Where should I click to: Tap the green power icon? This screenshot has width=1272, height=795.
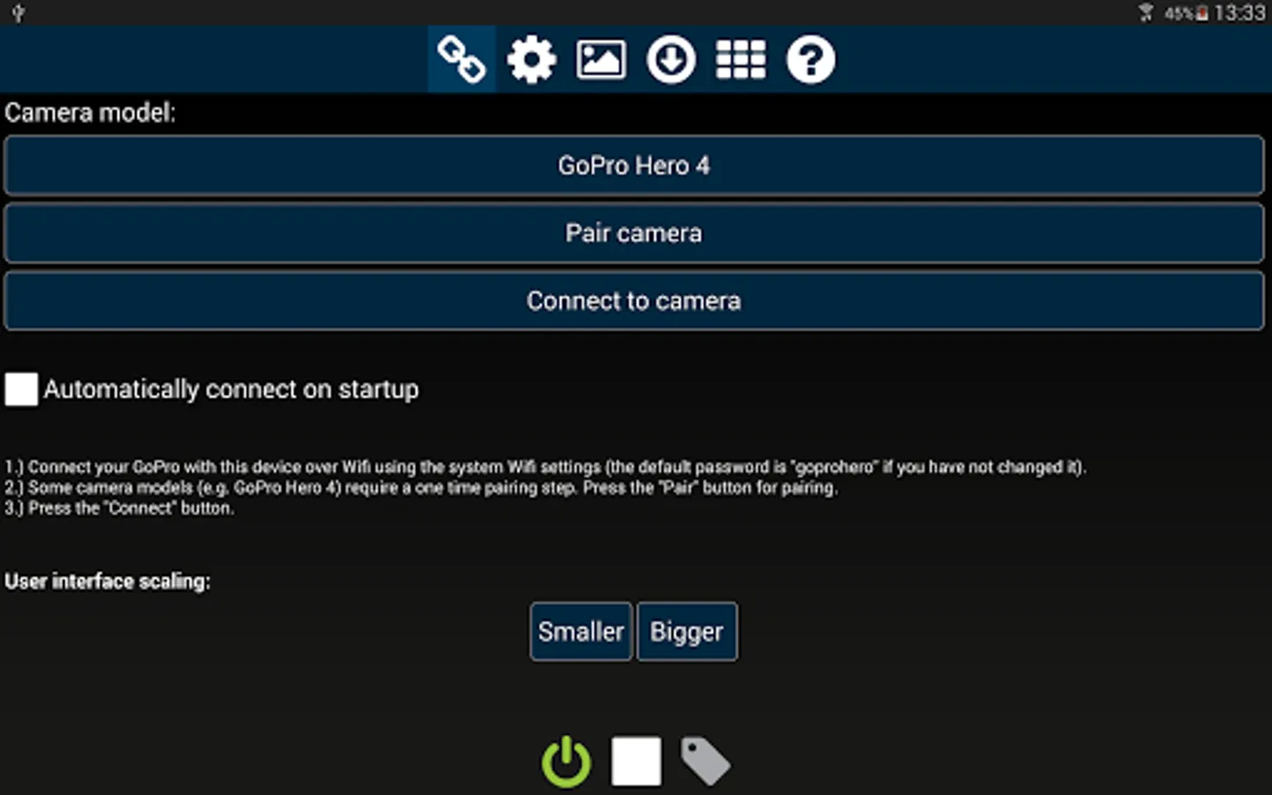(x=566, y=761)
